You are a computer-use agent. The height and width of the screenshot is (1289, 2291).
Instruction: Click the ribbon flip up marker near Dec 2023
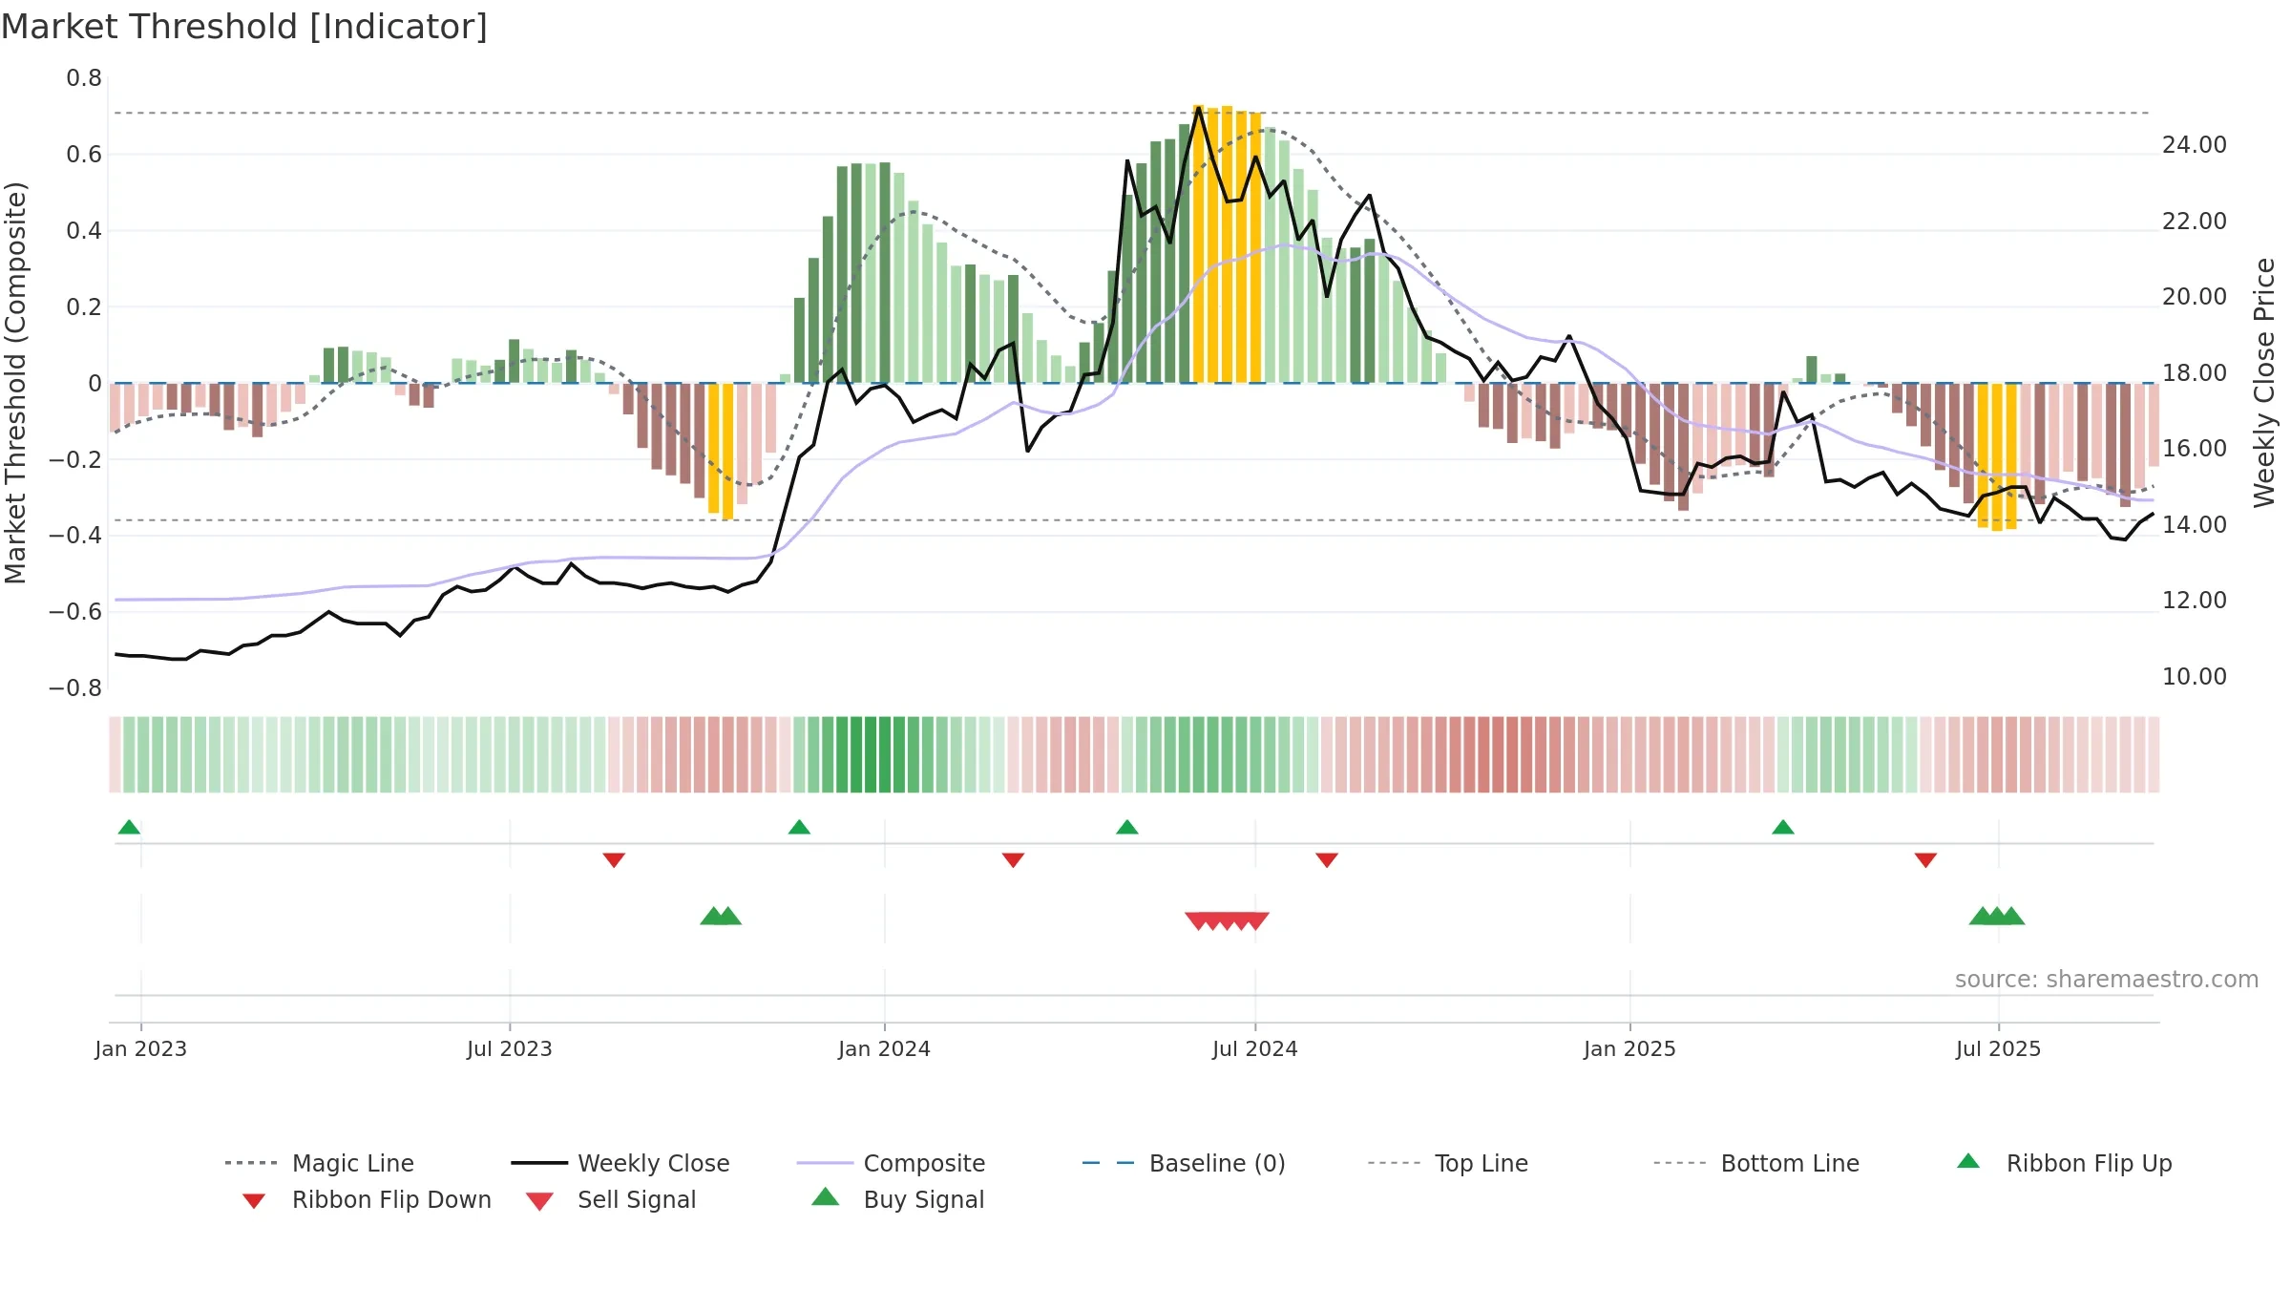(799, 827)
